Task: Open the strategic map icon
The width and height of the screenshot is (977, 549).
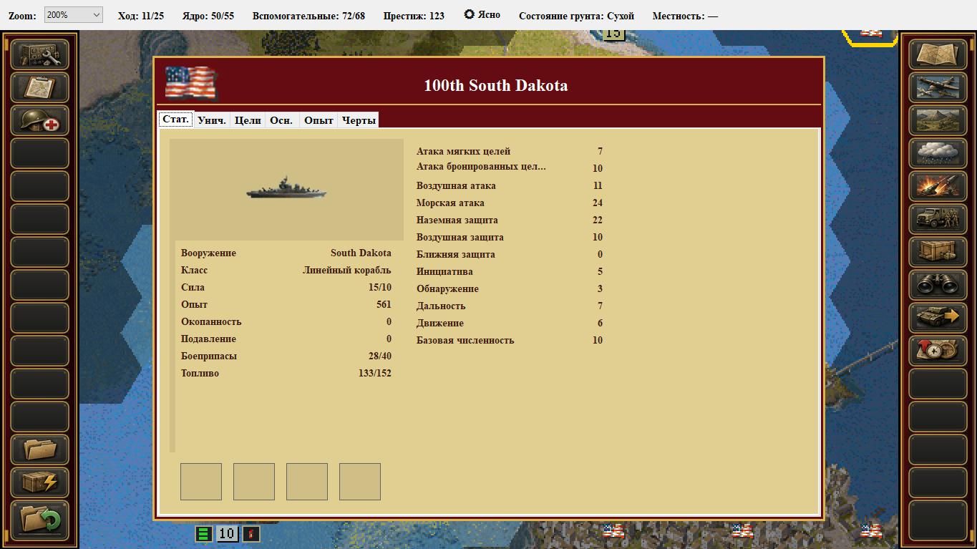Action: [938, 54]
